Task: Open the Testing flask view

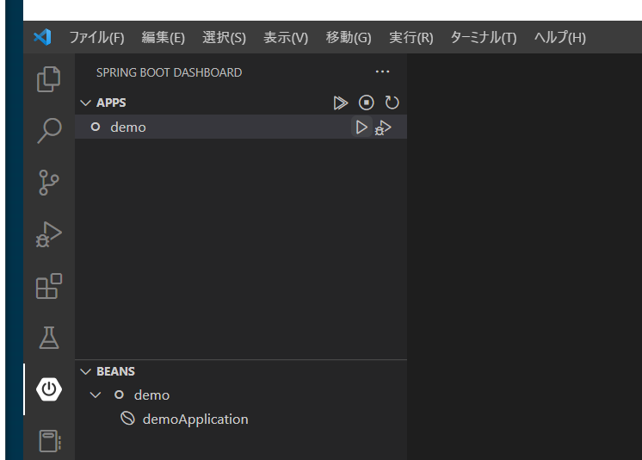Action: 49,338
